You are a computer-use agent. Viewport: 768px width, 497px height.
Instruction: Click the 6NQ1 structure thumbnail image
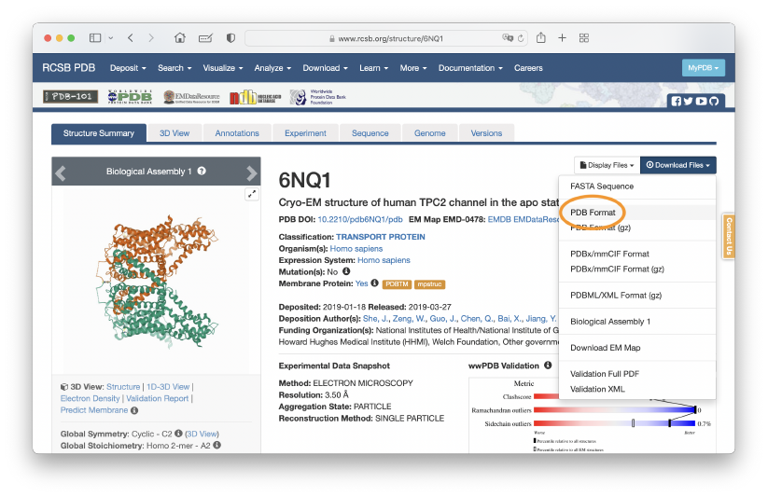[157, 282]
